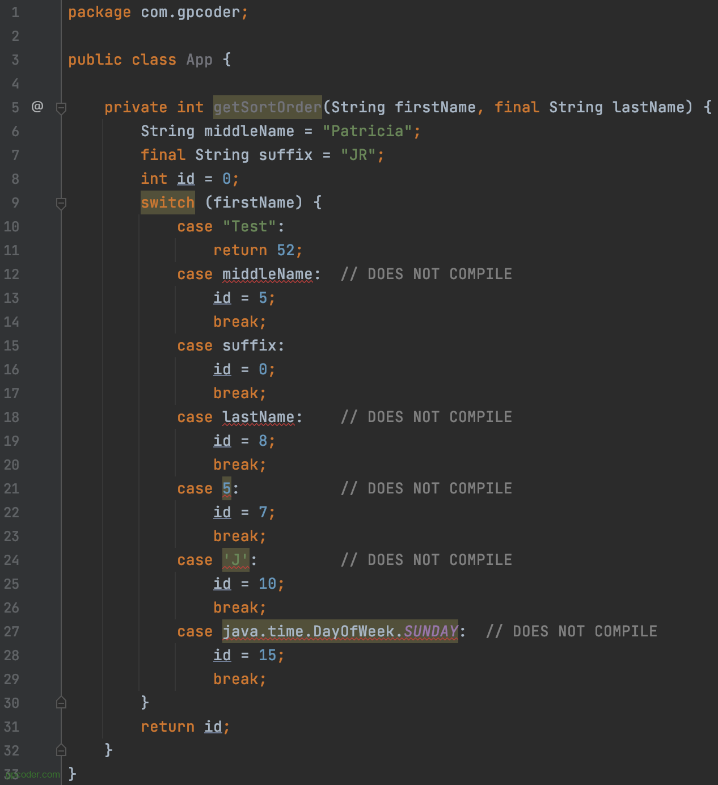
Task: Collapse the getSortOrder method using its fold marker
Action: [61, 107]
